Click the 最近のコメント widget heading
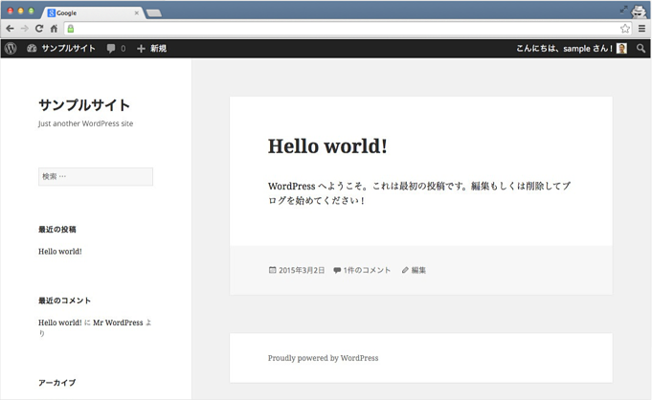This screenshot has height=400, width=652. (64, 300)
